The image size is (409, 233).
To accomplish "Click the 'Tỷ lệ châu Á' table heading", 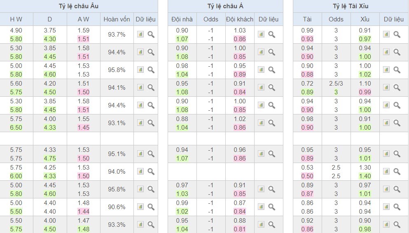I will coord(225,6).
